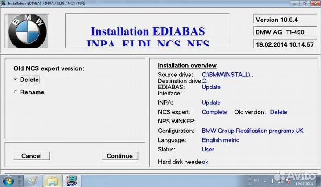Click the 'Version 10.0.4' field
The width and height of the screenshot is (321, 187).
click(285, 20)
